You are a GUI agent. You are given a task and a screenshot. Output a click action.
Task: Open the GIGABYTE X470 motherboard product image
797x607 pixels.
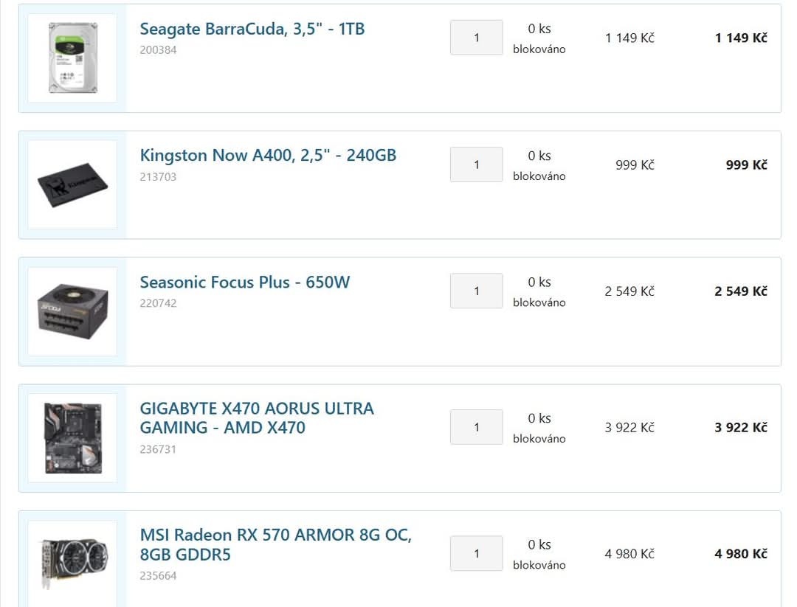[x=72, y=438]
